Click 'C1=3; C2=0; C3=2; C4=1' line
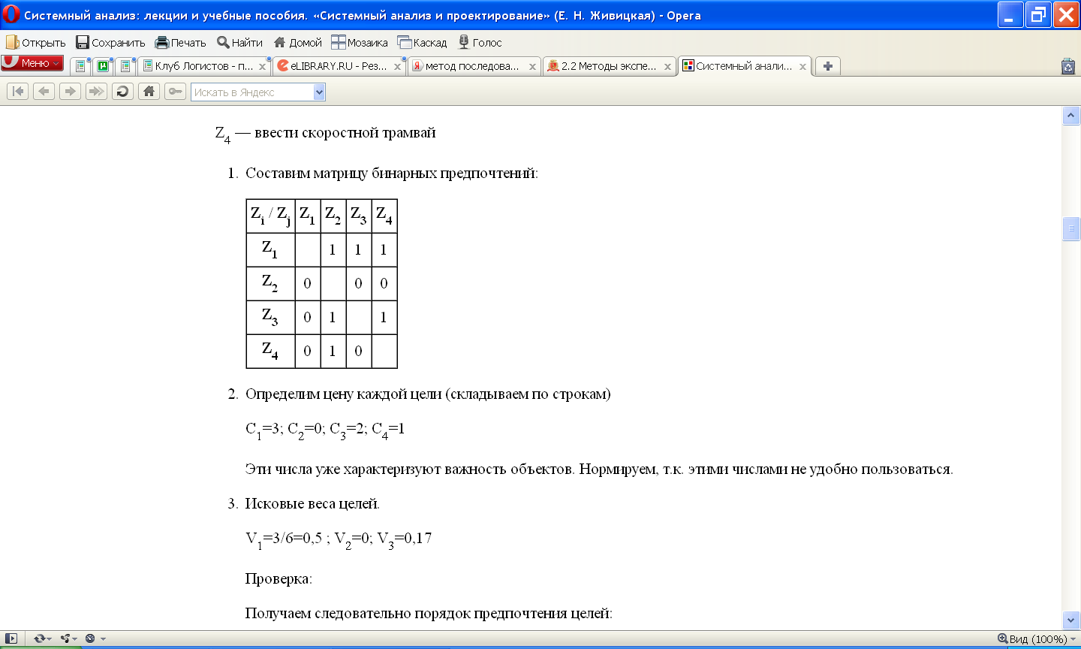Image resolution: width=1081 pixels, height=649 pixels. [x=325, y=430]
